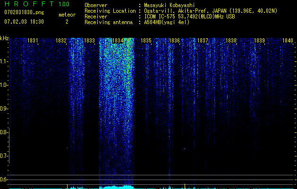Click the 1839 time axis label
This screenshot has height=189, width=297.
tap(259, 41)
